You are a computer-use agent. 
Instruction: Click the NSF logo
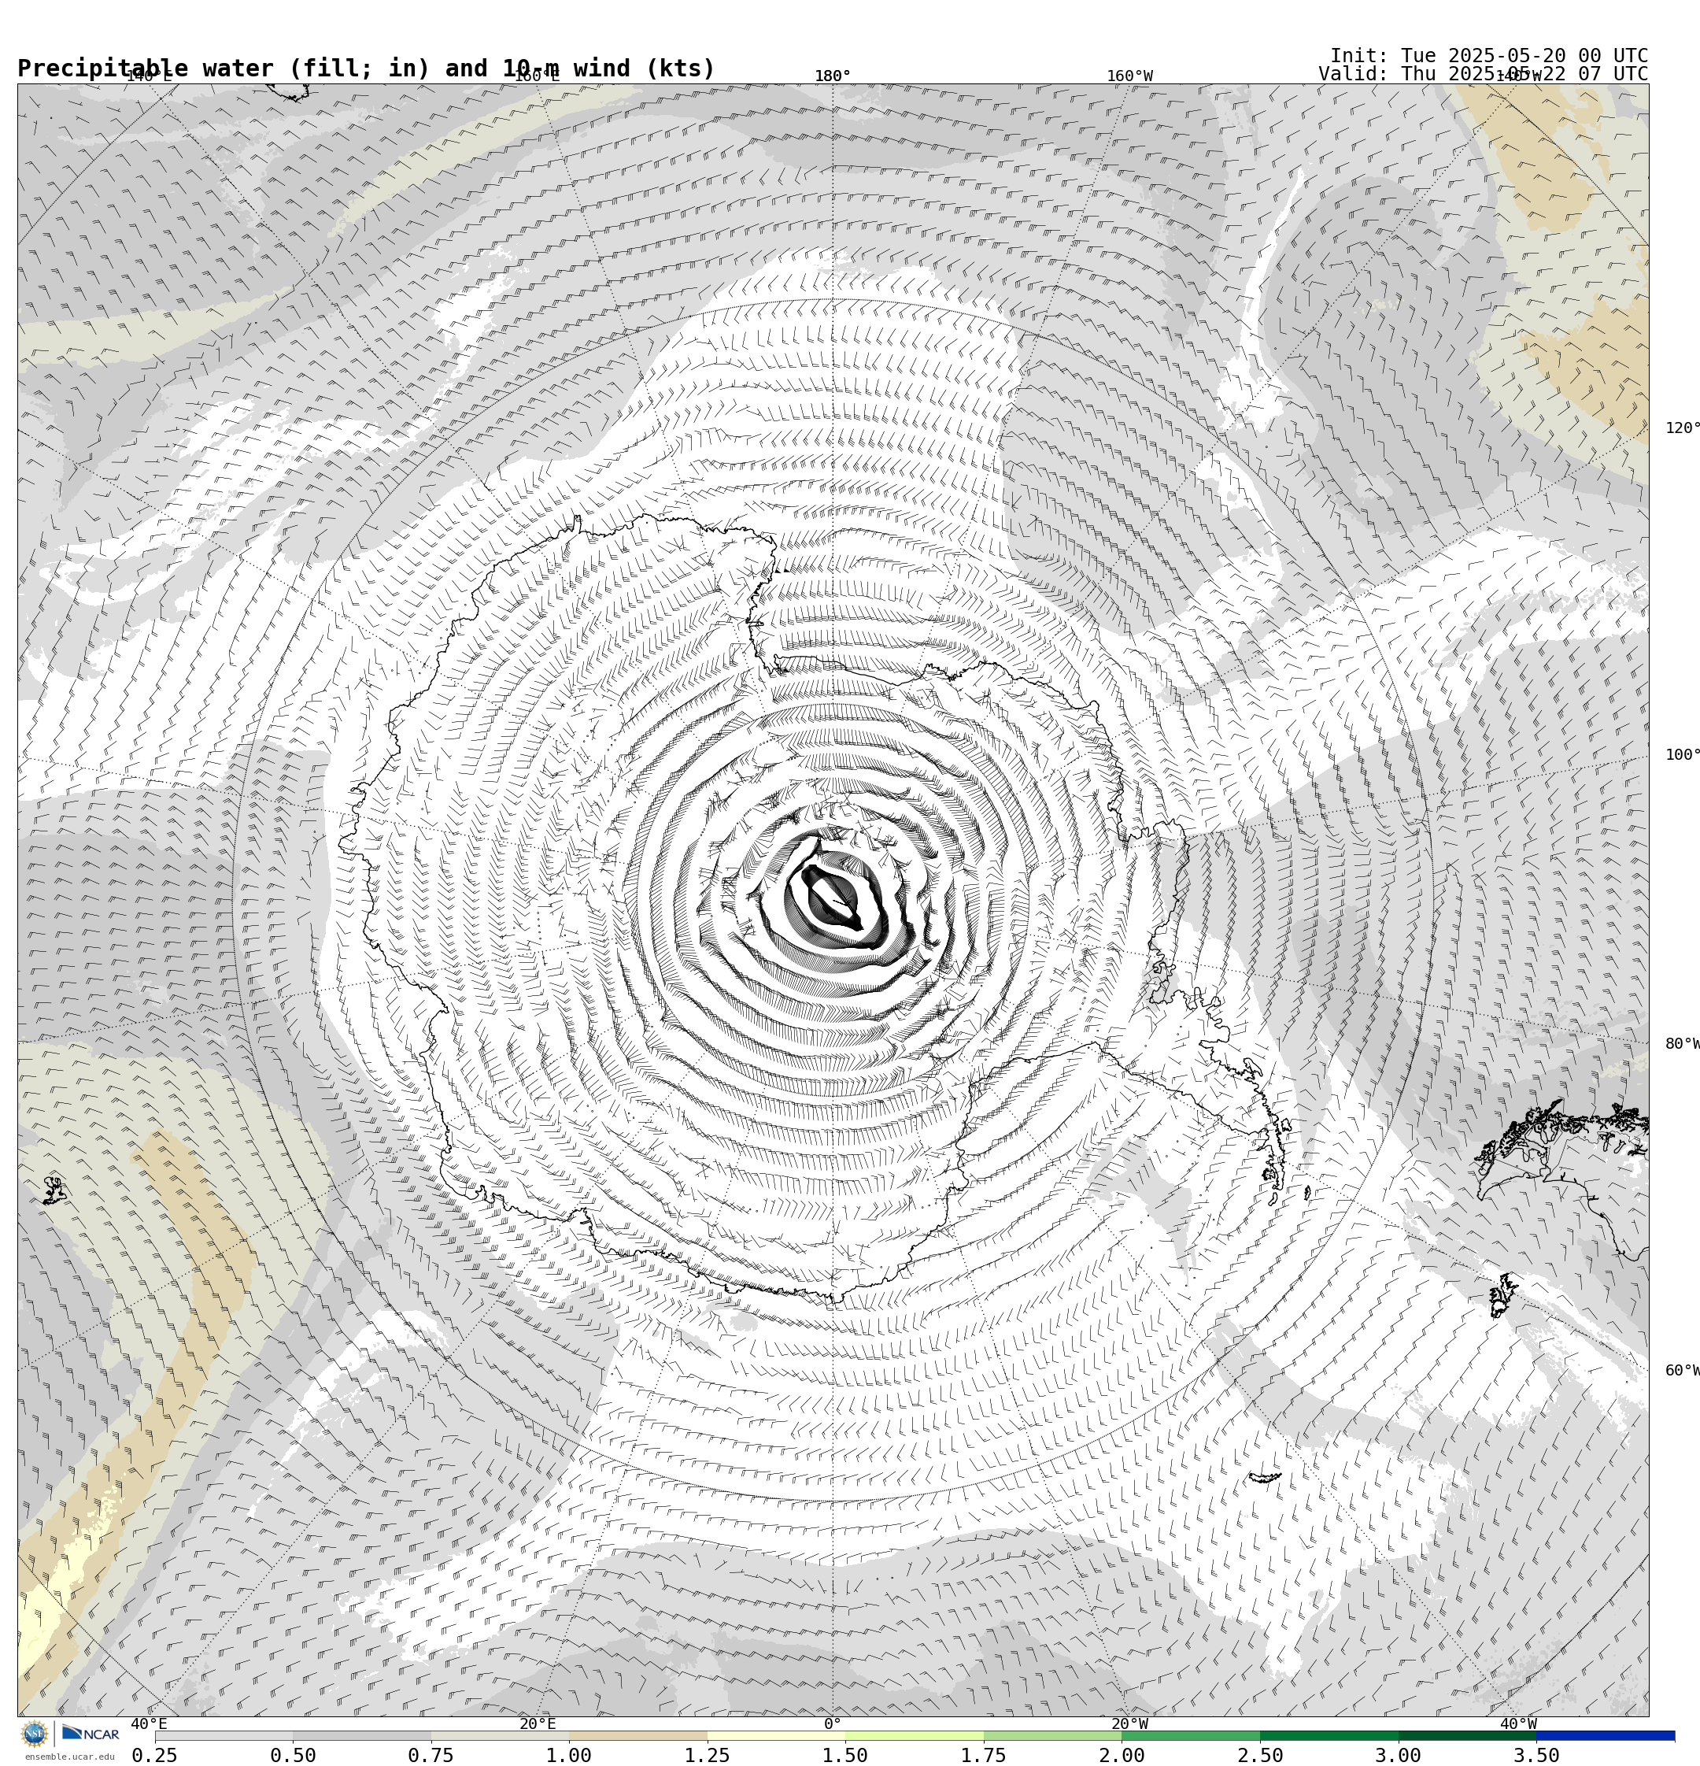tap(34, 1734)
